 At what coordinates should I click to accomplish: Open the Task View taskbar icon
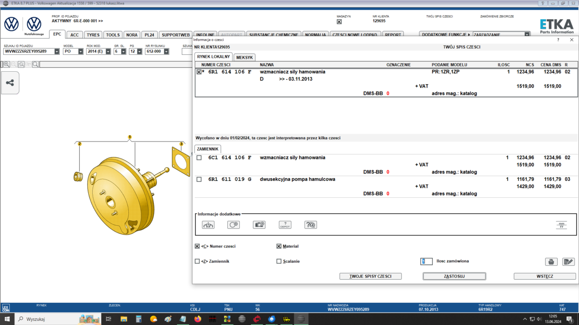108,319
